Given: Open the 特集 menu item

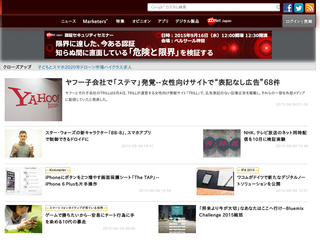Looking at the screenshot, I should point(120,21).
